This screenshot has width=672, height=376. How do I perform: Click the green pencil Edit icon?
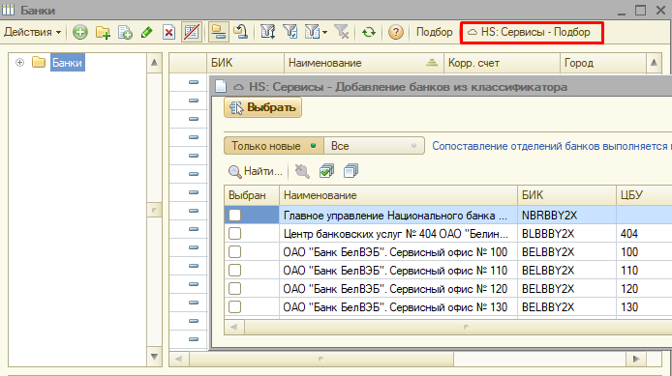tap(147, 32)
